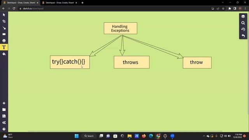This screenshot has height=140, width=249.
Task: Open a new browser tab
Action: point(82,3)
